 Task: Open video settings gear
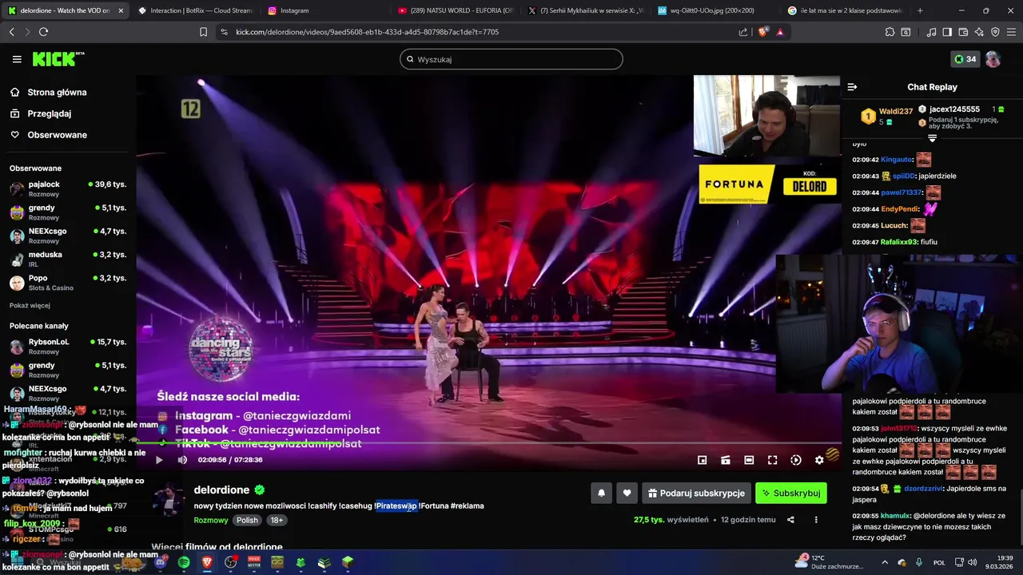coord(819,460)
